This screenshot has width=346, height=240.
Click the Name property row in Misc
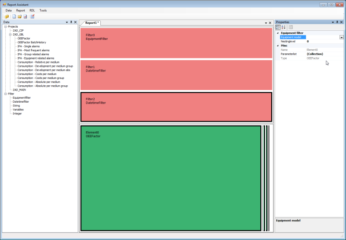[x=312, y=50]
